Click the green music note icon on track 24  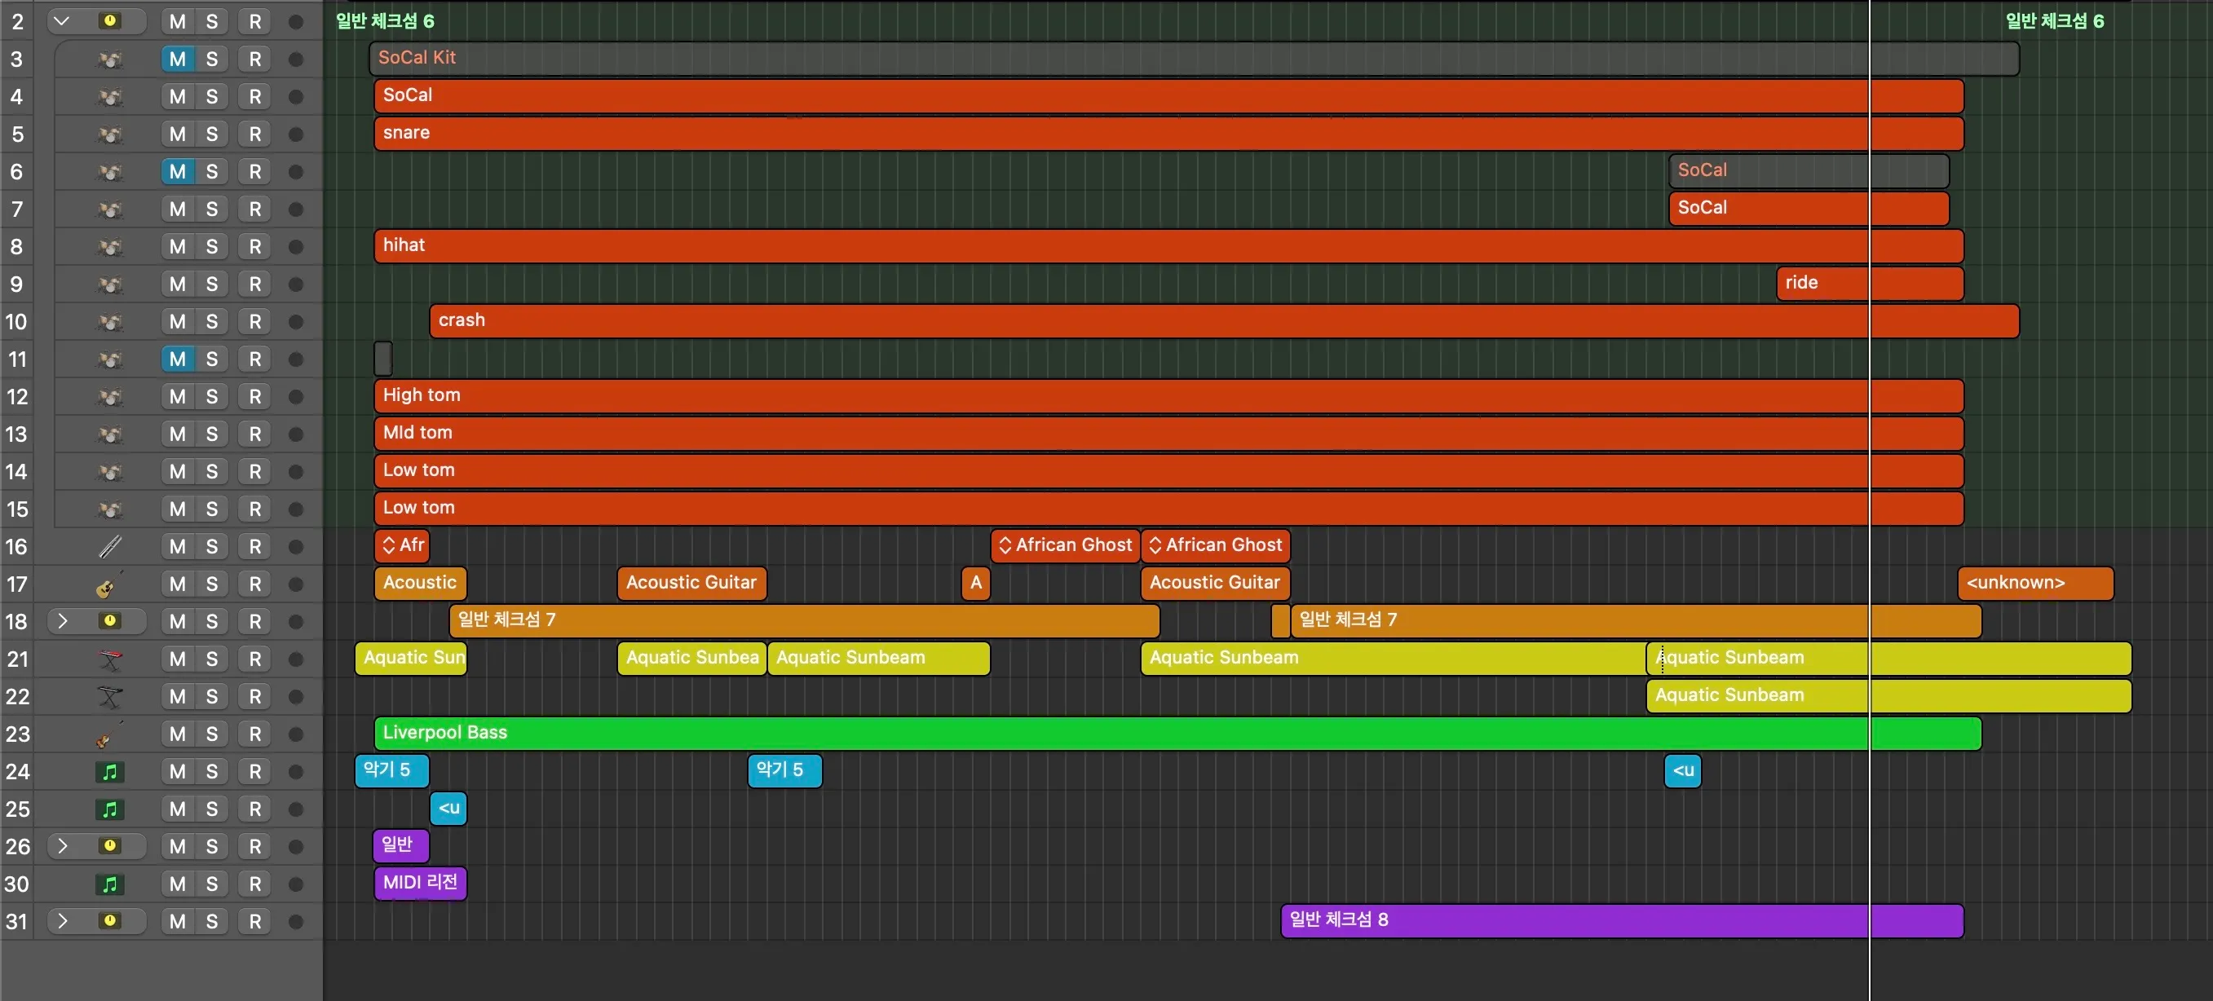click(x=109, y=772)
